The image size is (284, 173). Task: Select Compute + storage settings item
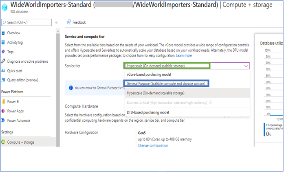point(28,142)
